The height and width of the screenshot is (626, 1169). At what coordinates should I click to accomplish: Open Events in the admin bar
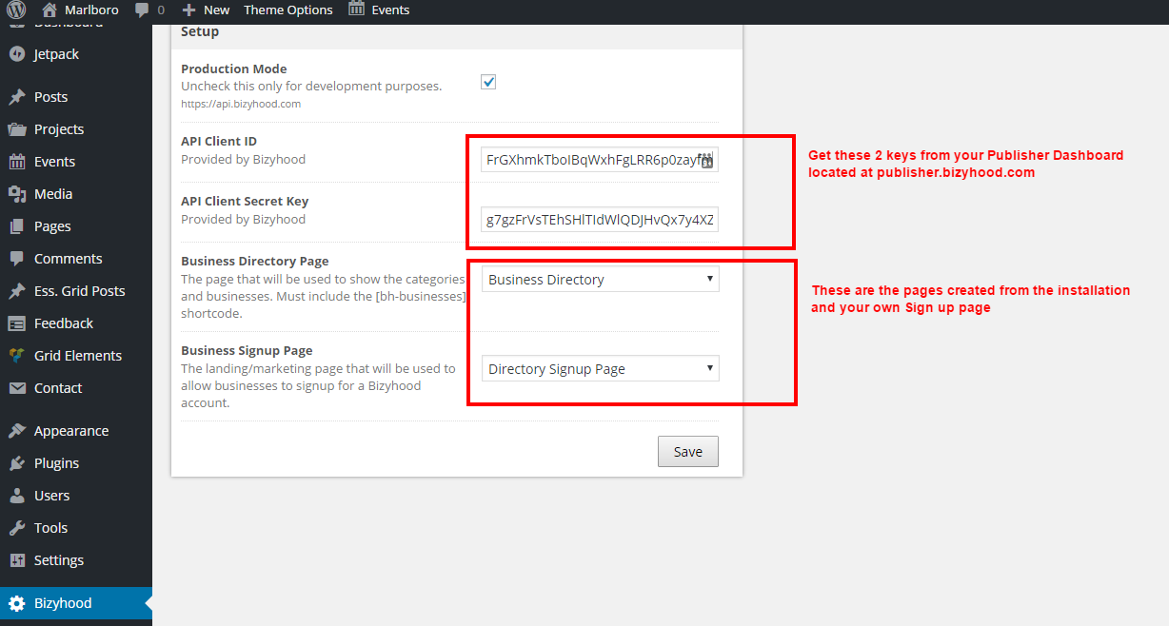coord(390,10)
